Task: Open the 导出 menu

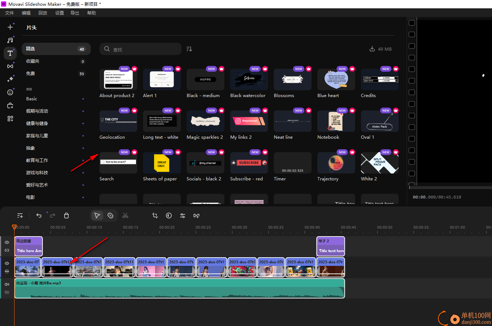Action: click(x=75, y=13)
